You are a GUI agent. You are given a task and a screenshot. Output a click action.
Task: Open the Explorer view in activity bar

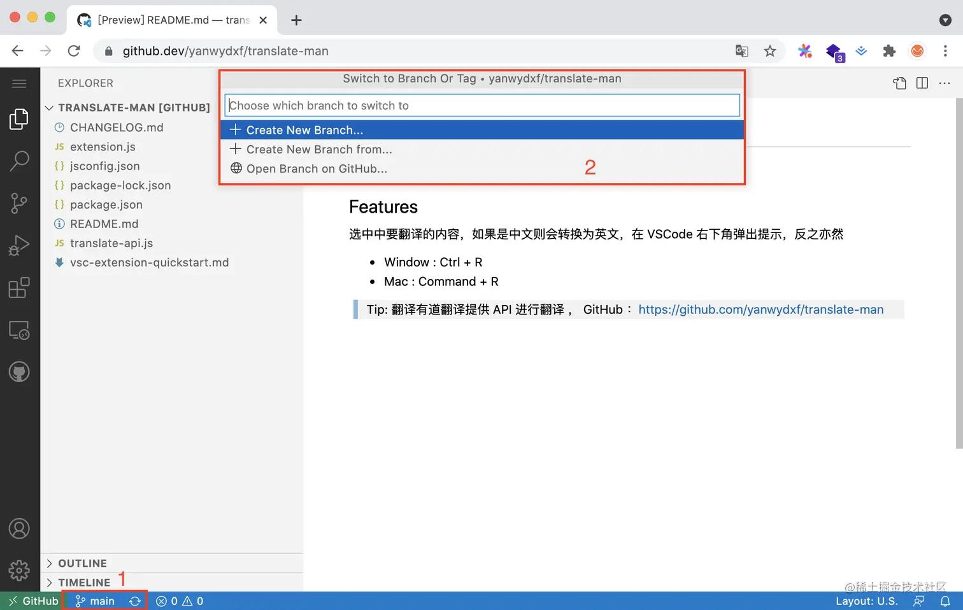point(19,119)
